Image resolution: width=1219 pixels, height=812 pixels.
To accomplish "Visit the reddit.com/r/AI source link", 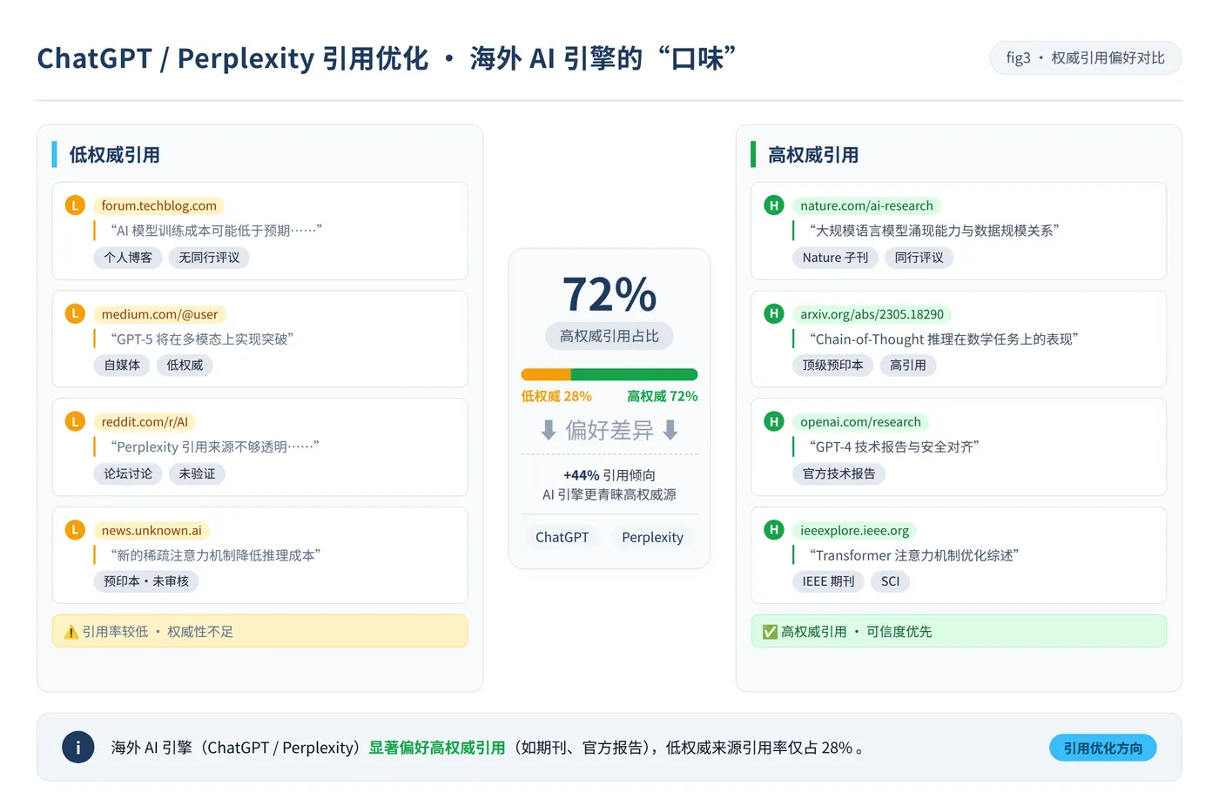I will (x=145, y=422).
